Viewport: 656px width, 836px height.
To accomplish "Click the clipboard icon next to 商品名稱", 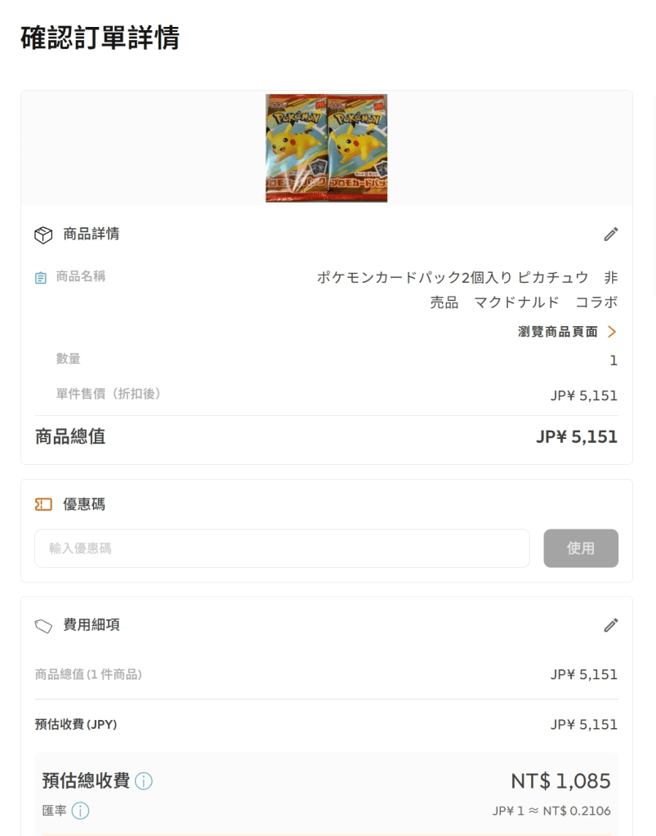I will coord(41,278).
